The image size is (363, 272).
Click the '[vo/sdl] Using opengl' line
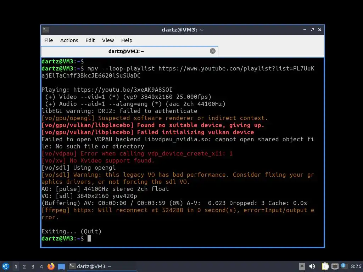coord(78,168)
